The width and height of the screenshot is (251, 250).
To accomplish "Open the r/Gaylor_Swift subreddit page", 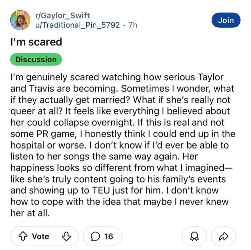I will (63, 15).
